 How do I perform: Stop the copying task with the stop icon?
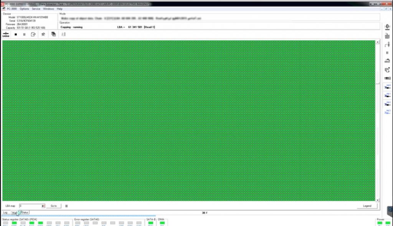pyautogui.click(x=16, y=34)
